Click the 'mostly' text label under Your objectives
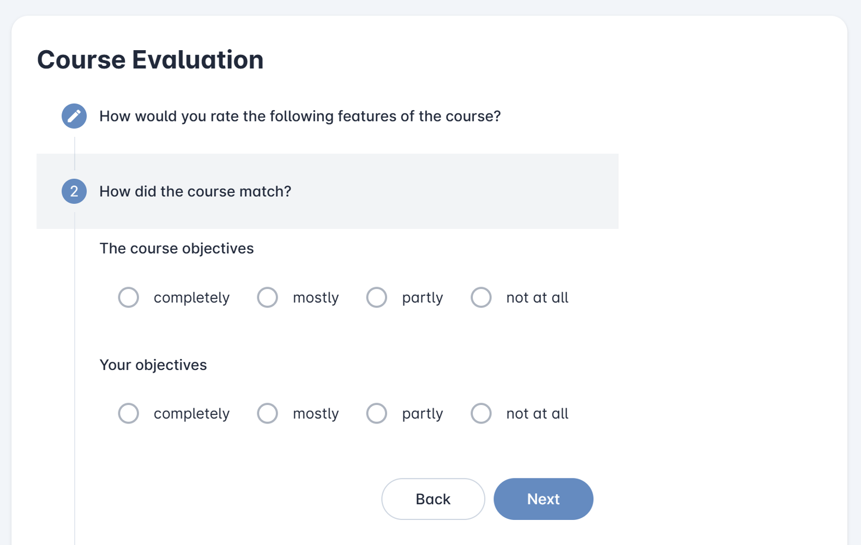Image resolution: width=861 pixels, height=545 pixels. pos(316,414)
